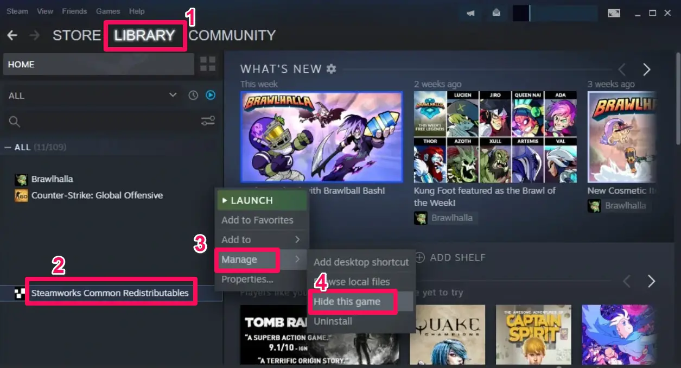681x368 pixels.
Task: Show next What's New items
Action: tap(646, 69)
